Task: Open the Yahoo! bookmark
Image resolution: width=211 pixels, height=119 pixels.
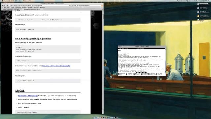Action: click(x=12, y=8)
